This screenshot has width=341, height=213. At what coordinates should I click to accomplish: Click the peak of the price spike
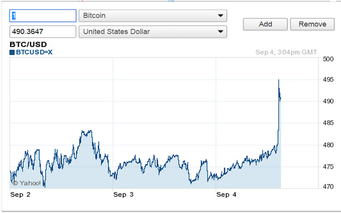279,80
